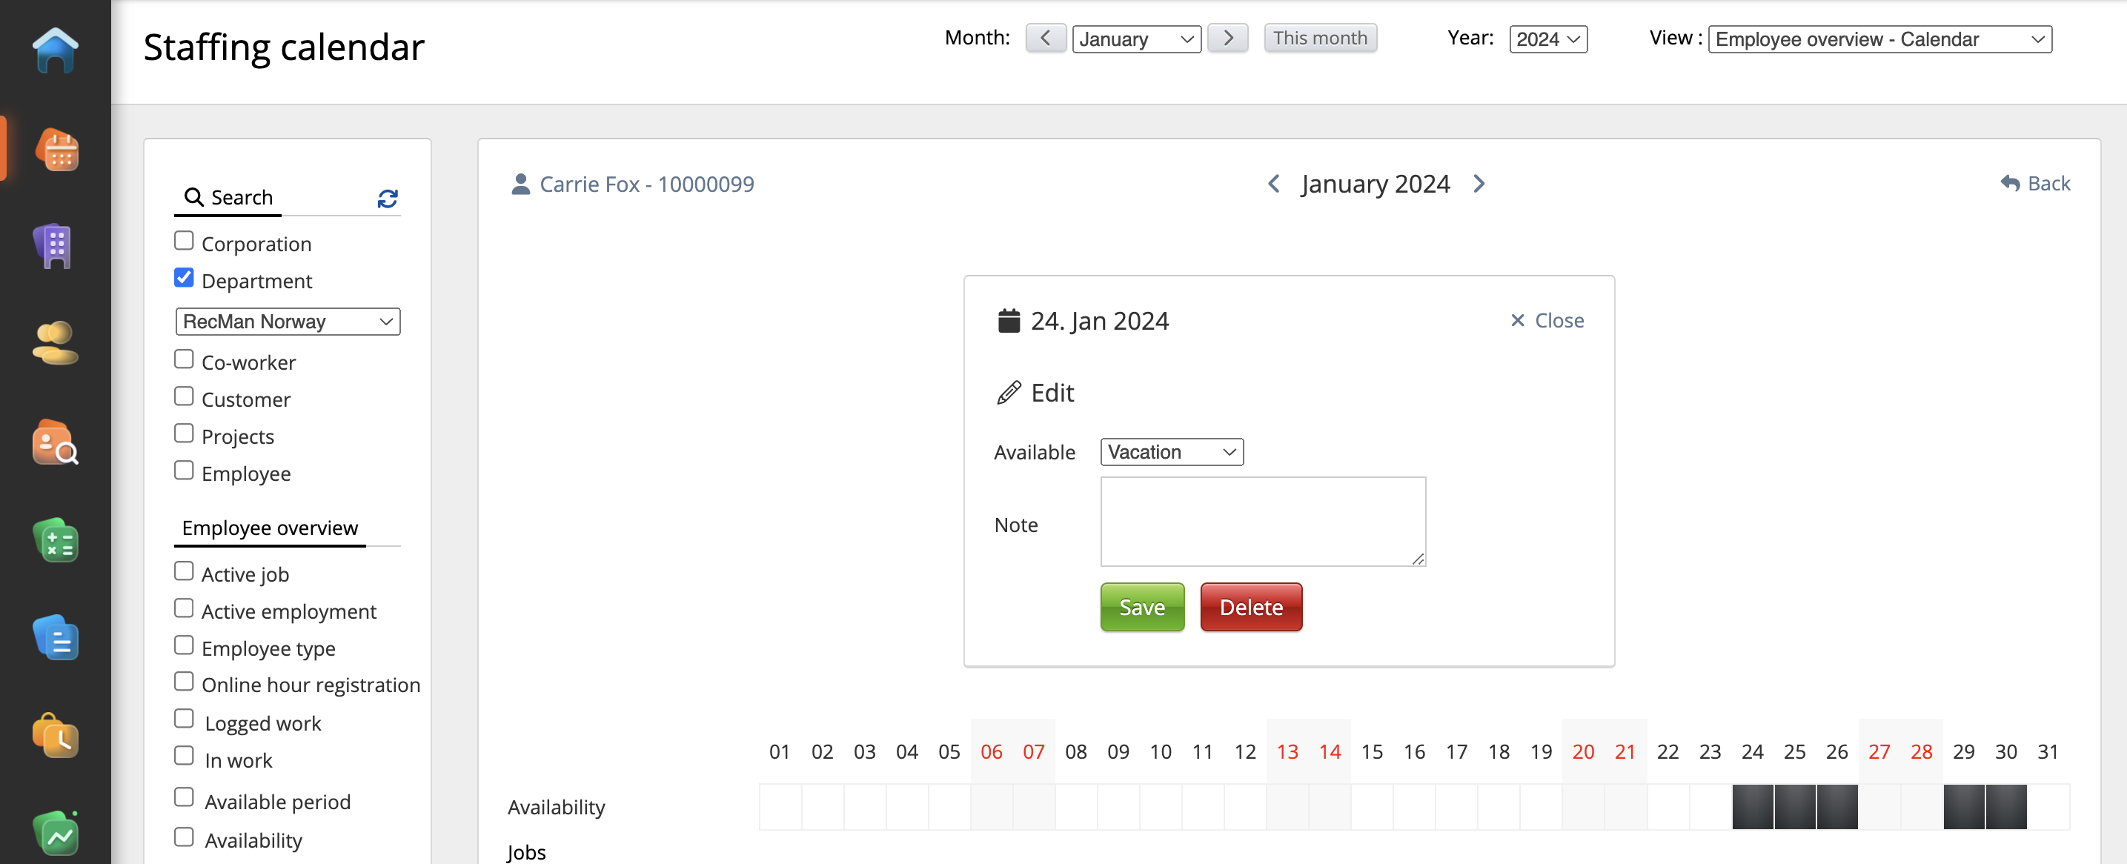Uncheck the Department checkbox
The height and width of the screenshot is (864, 2127).
tap(184, 279)
